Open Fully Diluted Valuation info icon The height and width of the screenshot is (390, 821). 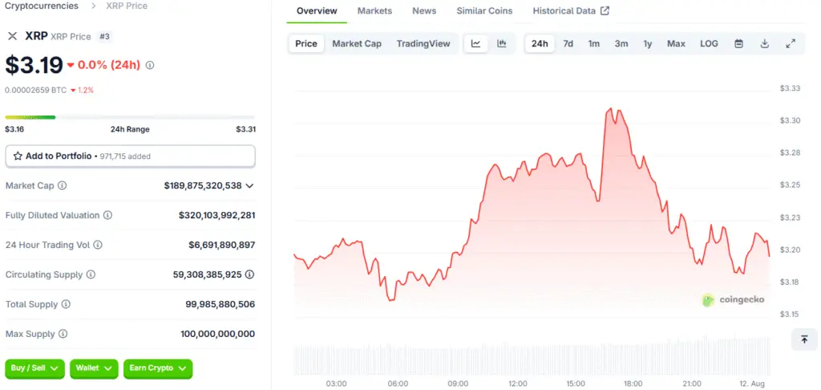tap(108, 215)
